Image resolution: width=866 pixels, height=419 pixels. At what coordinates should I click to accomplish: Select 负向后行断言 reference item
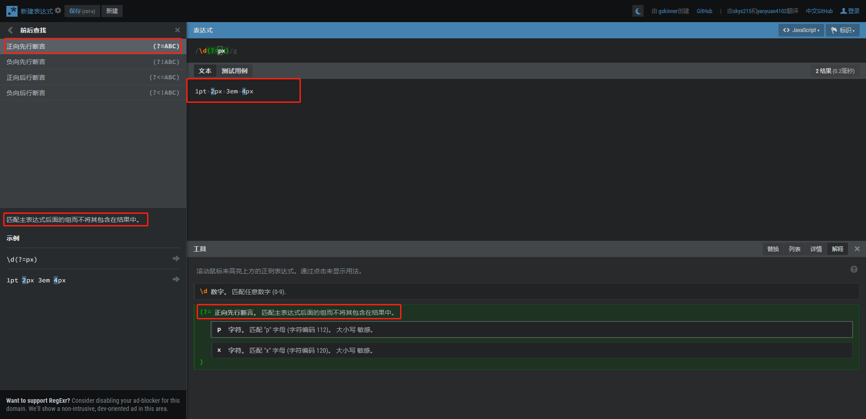pos(93,92)
